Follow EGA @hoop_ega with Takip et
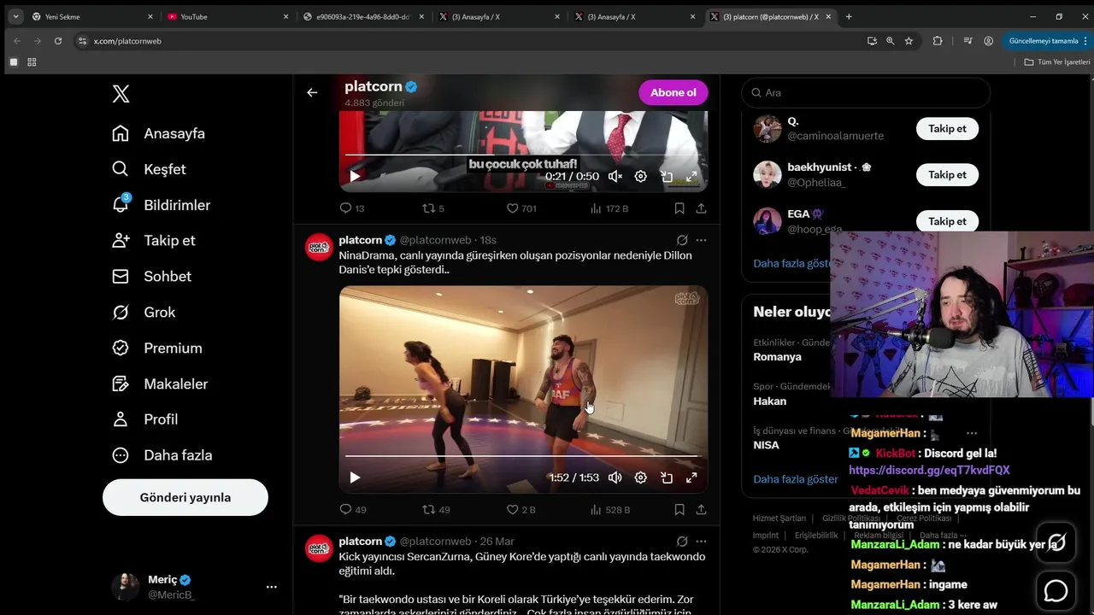Screen dimensions: 1094x615 click(947, 221)
